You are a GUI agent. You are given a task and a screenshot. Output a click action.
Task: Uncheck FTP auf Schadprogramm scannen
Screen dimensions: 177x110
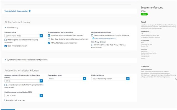[x=49, y=43]
